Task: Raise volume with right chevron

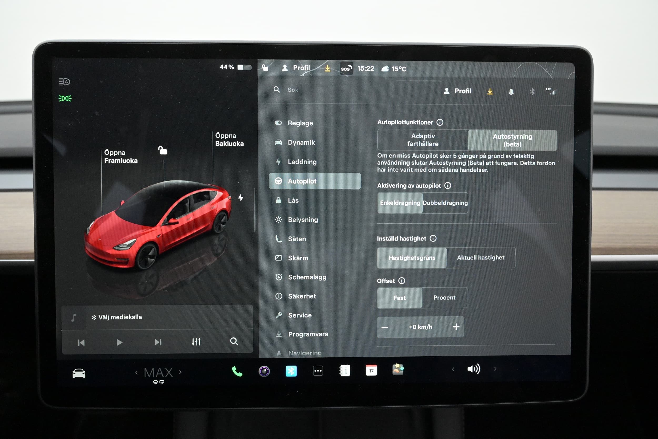Action: pyautogui.click(x=495, y=369)
